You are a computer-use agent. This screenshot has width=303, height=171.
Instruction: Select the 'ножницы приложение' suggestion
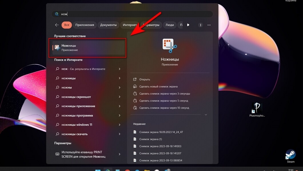[78, 106]
